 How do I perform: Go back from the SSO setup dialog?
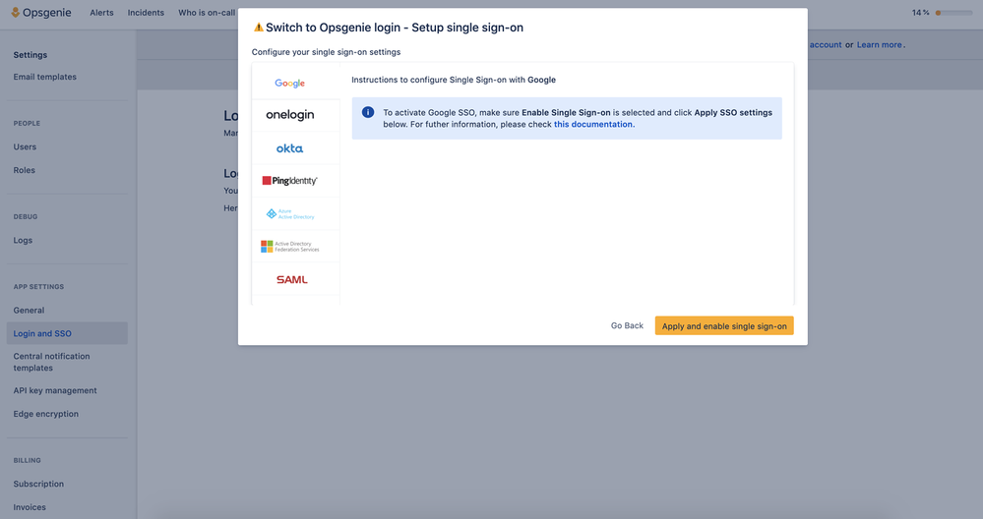coord(627,325)
